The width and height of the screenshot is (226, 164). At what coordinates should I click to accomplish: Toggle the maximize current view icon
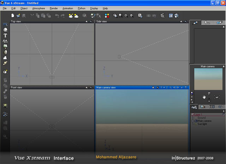[x=140, y=16]
